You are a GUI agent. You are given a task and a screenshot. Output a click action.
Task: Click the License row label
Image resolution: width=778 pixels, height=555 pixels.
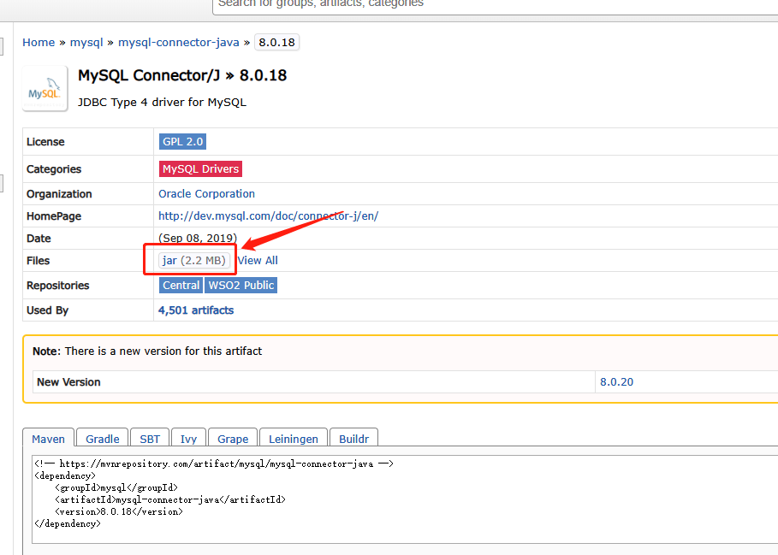pyautogui.click(x=45, y=142)
